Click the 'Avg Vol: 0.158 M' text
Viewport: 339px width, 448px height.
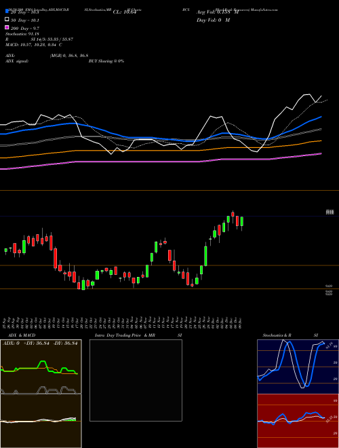click(x=218, y=12)
